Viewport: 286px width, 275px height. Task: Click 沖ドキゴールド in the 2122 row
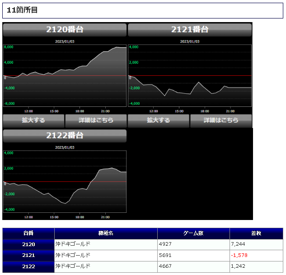(73, 266)
